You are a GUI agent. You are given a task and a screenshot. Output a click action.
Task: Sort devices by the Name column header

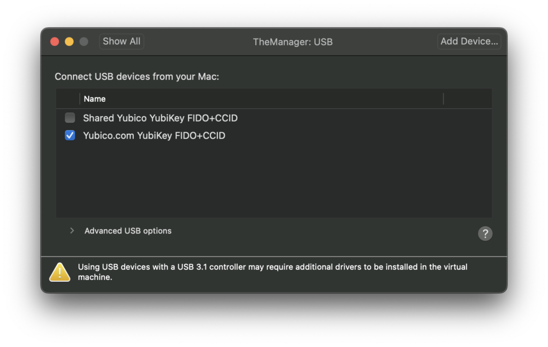click(x=95, y=99)
